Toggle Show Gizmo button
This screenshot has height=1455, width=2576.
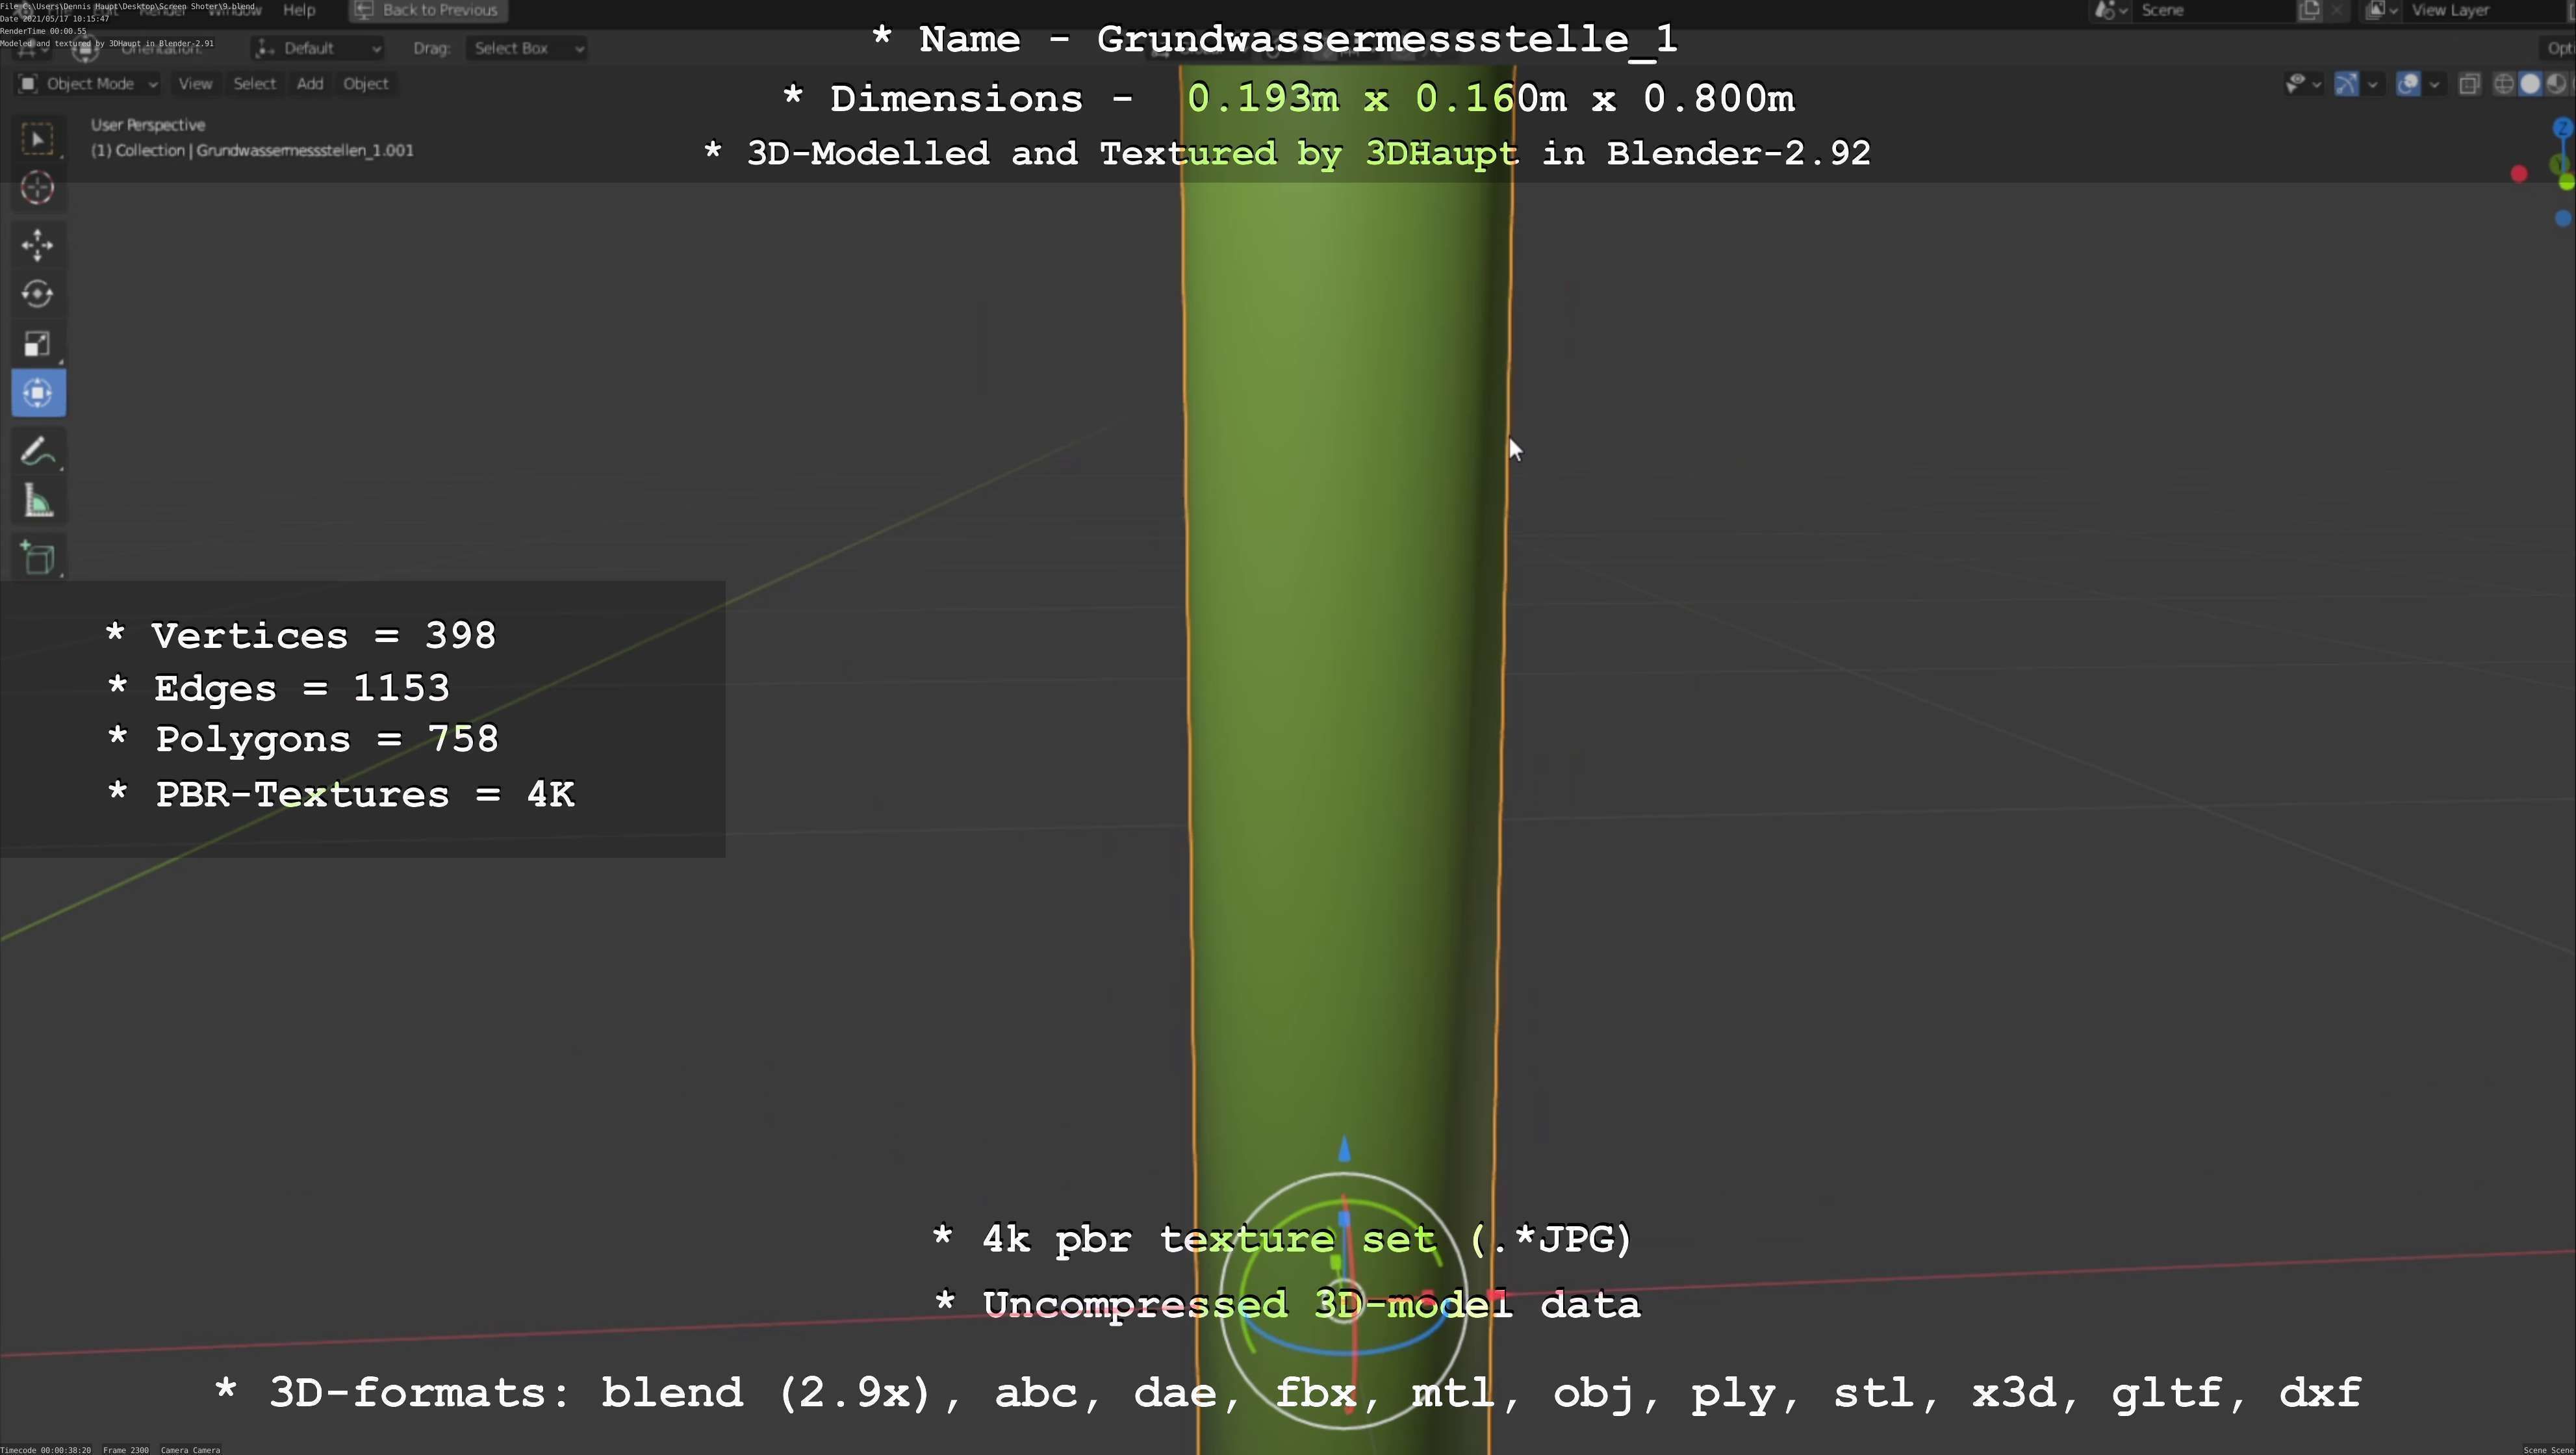[2347, 84]
